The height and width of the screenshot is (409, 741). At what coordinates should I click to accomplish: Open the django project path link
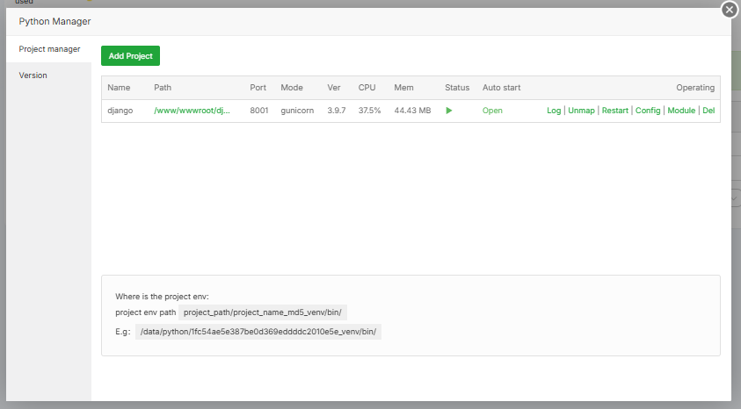(192, 111)
